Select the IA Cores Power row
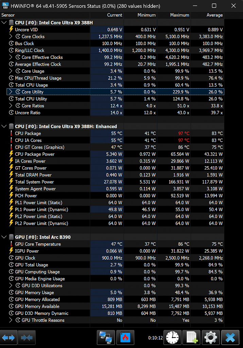The width and height of the screenshot is (243, 348). click(x=116, y=161)
